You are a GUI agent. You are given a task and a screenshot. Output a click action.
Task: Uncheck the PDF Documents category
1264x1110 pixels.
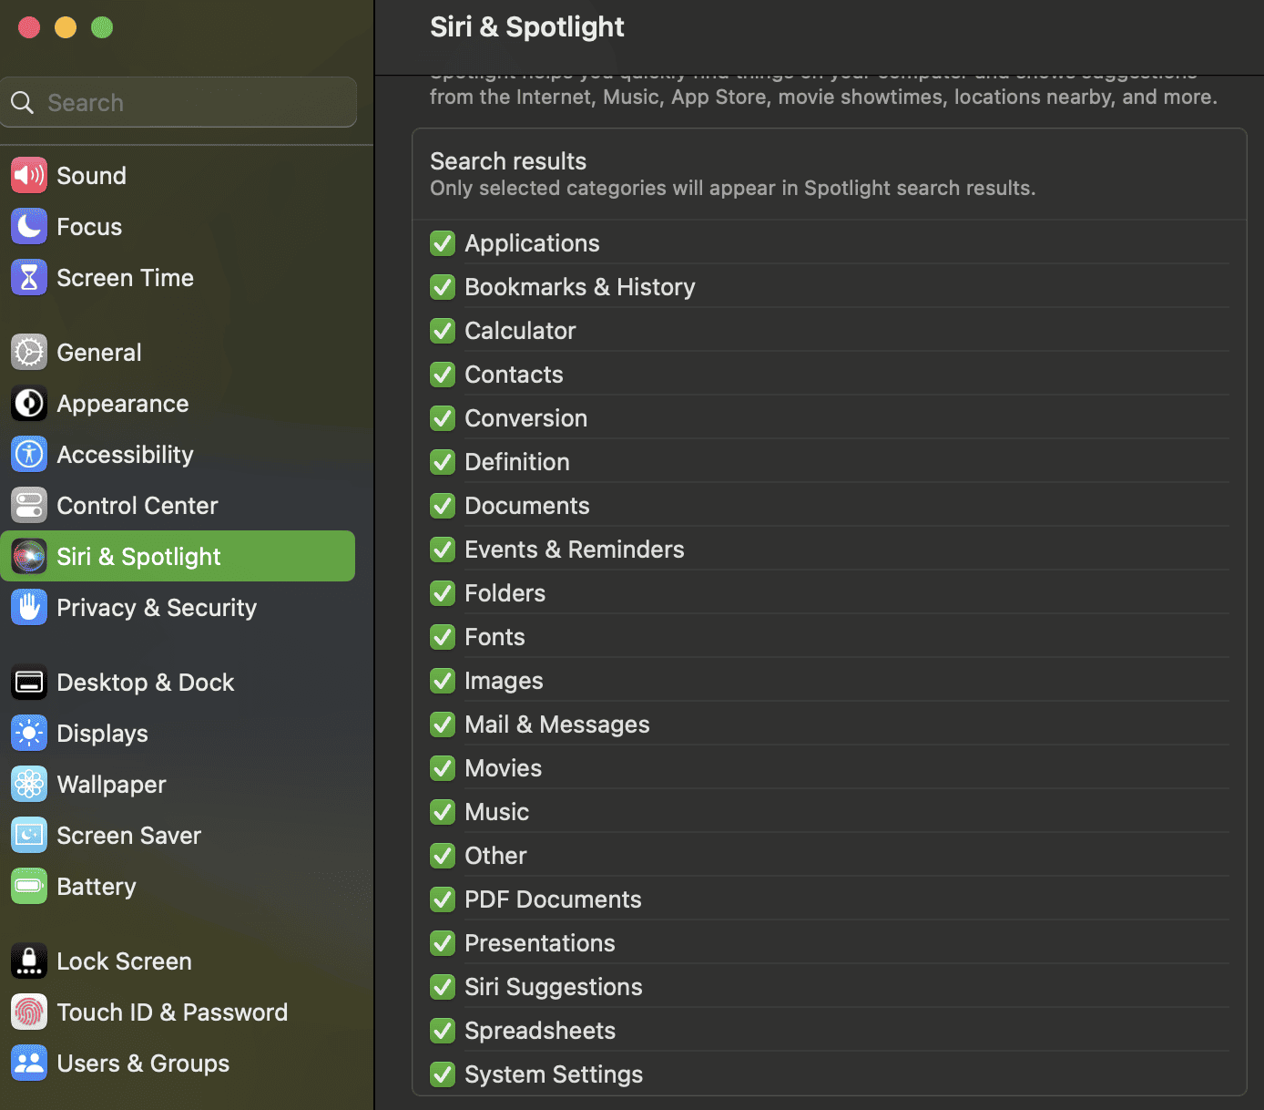pyautogui.click(x=443, y=899)
